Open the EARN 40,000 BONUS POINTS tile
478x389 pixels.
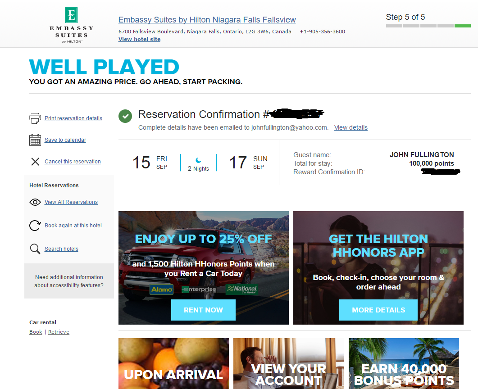point(404,363)
